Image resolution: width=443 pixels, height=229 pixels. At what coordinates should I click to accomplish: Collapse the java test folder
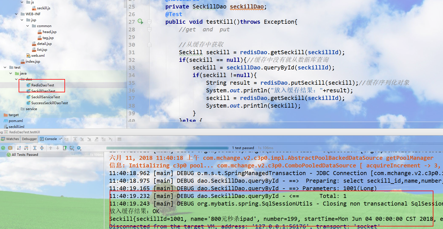click(11, 73)
